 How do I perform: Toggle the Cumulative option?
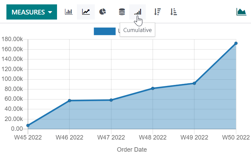138,12
